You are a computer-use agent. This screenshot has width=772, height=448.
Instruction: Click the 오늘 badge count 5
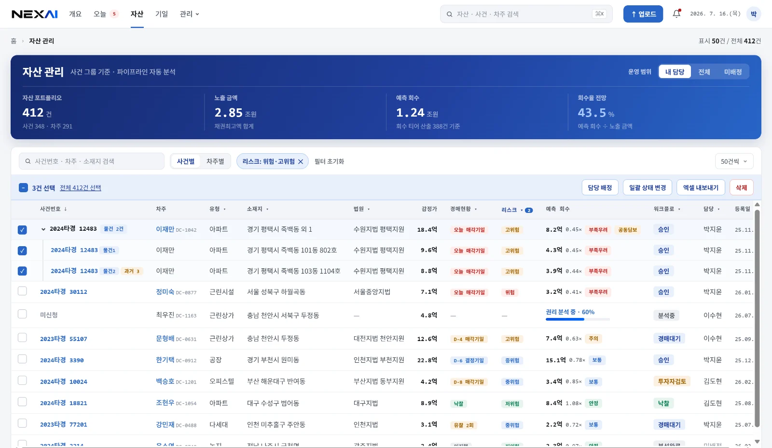[114, 14]
